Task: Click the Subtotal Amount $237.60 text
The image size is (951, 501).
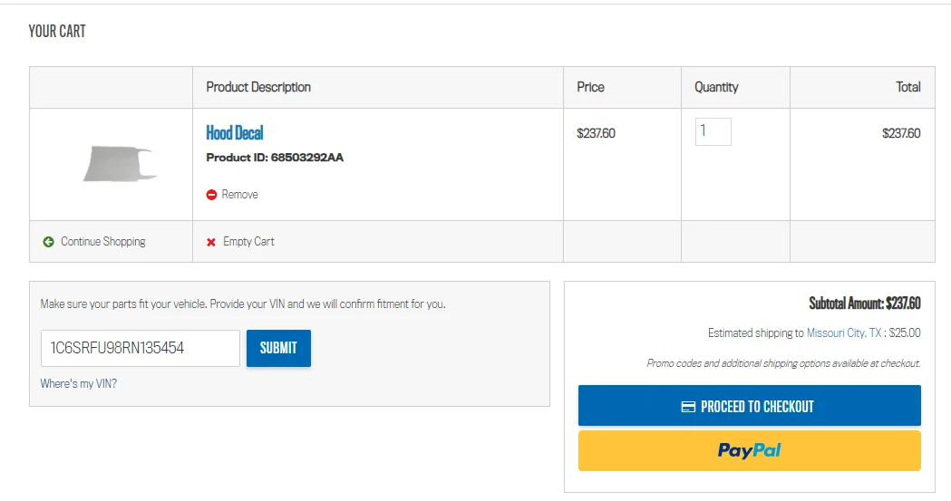Action: coord(864,303)
